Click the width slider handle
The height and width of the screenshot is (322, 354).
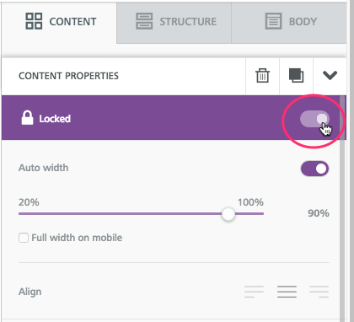228,214
